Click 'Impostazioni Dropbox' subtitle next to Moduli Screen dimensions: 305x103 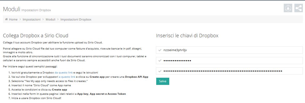coord(36,10)
